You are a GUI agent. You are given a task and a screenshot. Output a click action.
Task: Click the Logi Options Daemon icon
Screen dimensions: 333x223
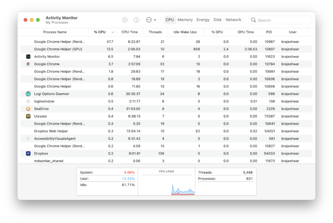click(28, 94)
